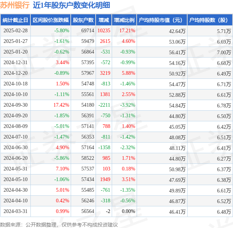Click the 户均持股市值（元） column header

162,20
